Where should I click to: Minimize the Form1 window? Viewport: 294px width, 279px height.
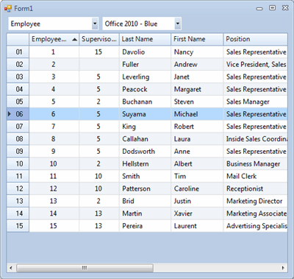[x=259, y=9]
